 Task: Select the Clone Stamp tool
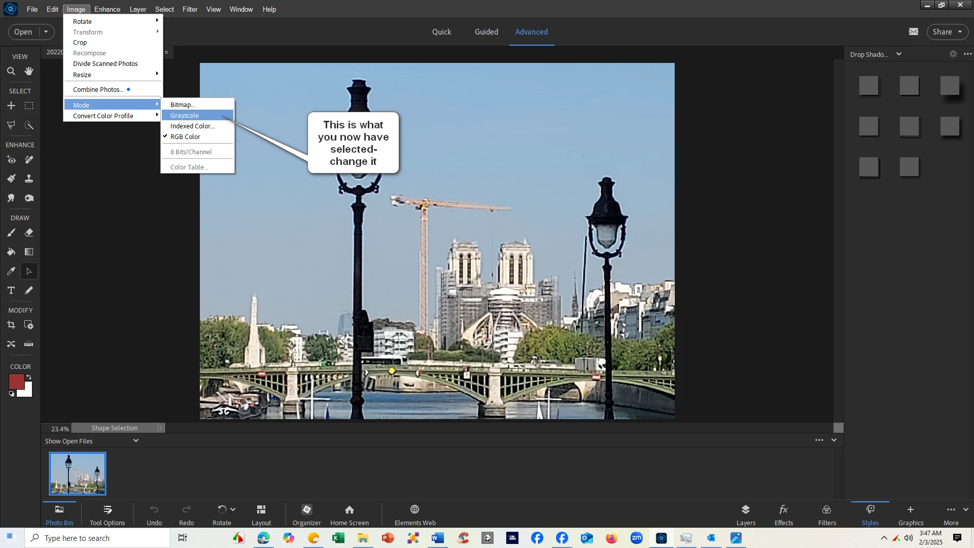click(29, 179)
